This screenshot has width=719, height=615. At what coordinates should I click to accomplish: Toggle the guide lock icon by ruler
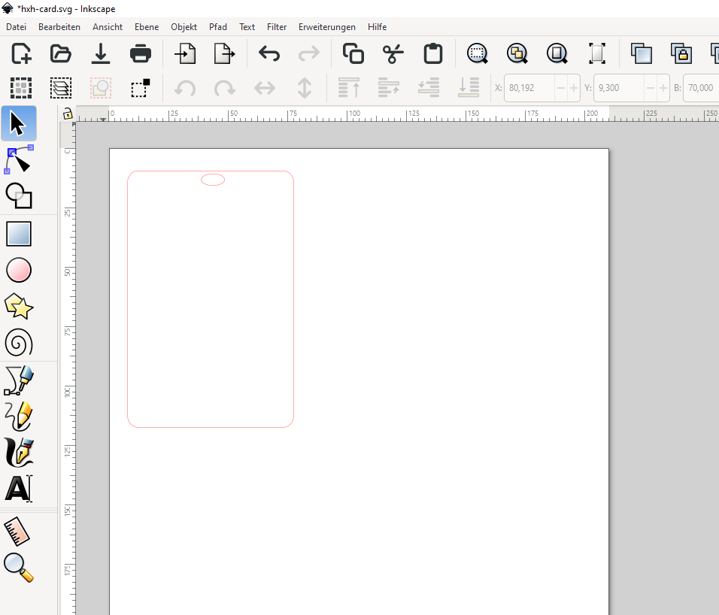[68, 114]
